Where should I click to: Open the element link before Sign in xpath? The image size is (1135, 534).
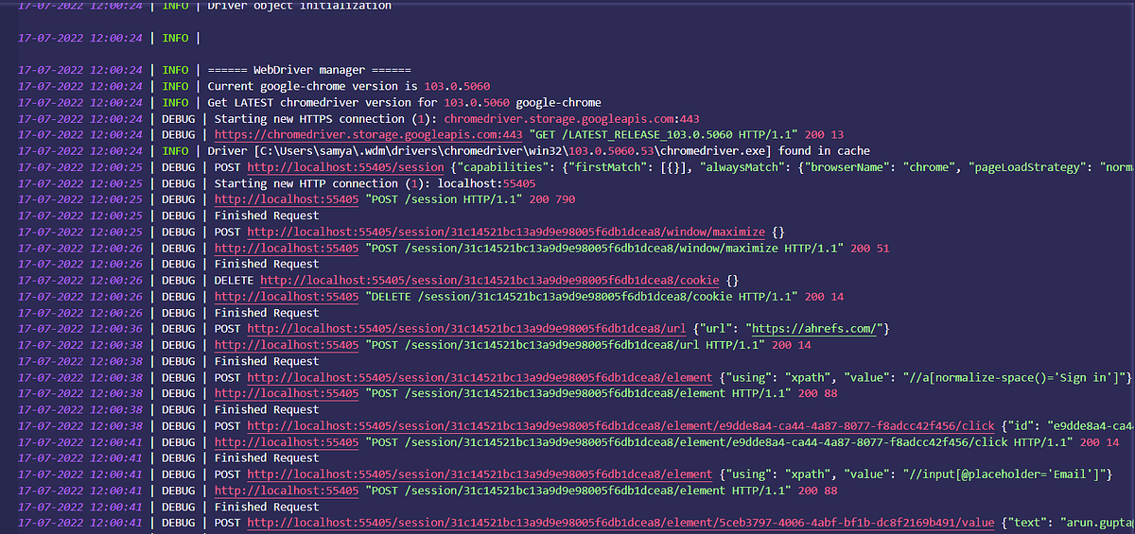click(x=480, y=377)
